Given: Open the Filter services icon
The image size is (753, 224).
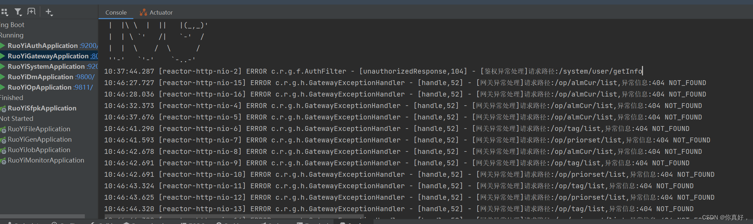Looking at the screenshot, I should [x=18, y=12].
